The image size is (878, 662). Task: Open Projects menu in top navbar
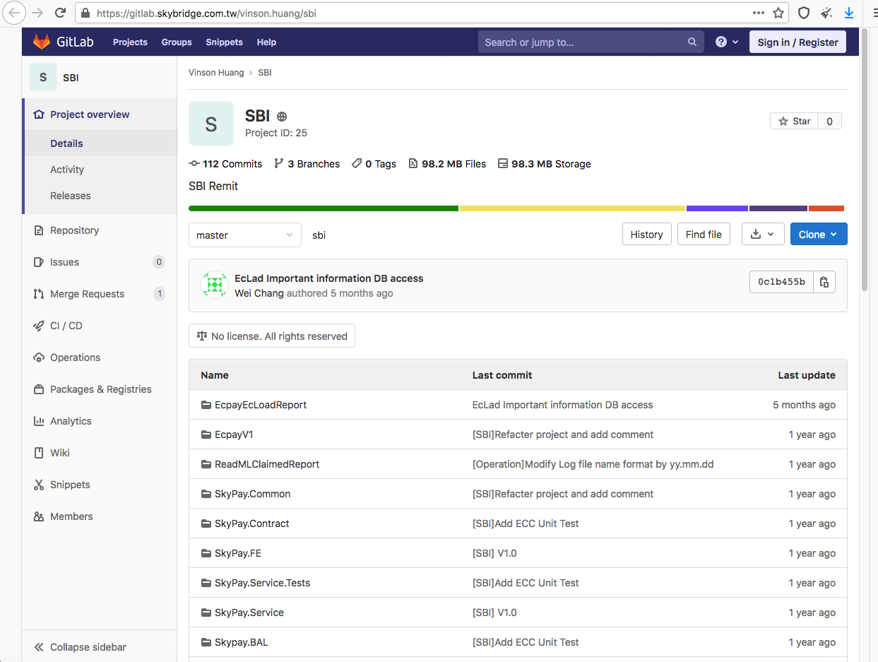[130, 42]
